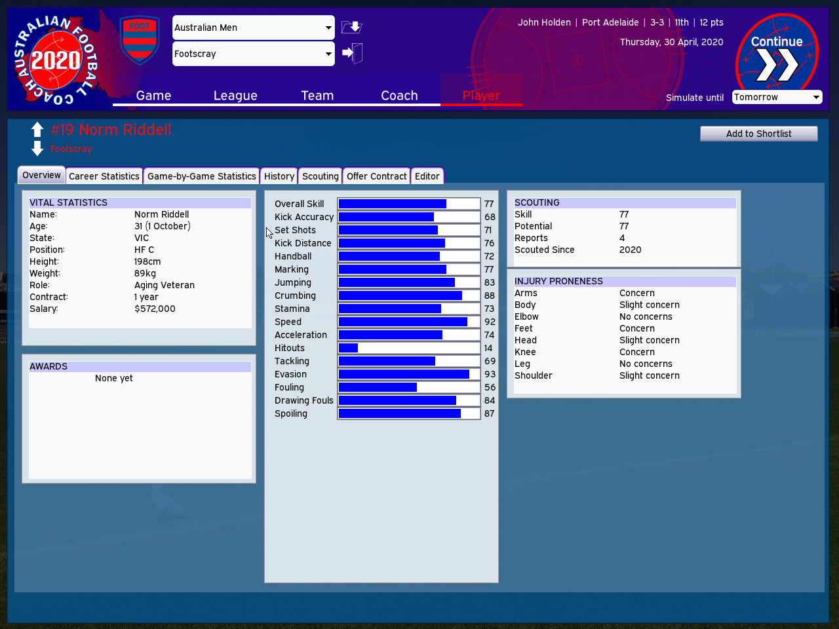The height and width of the screenshot is (629, 839).
Task: Open the Coach menu
Action: tap(399, 96)
